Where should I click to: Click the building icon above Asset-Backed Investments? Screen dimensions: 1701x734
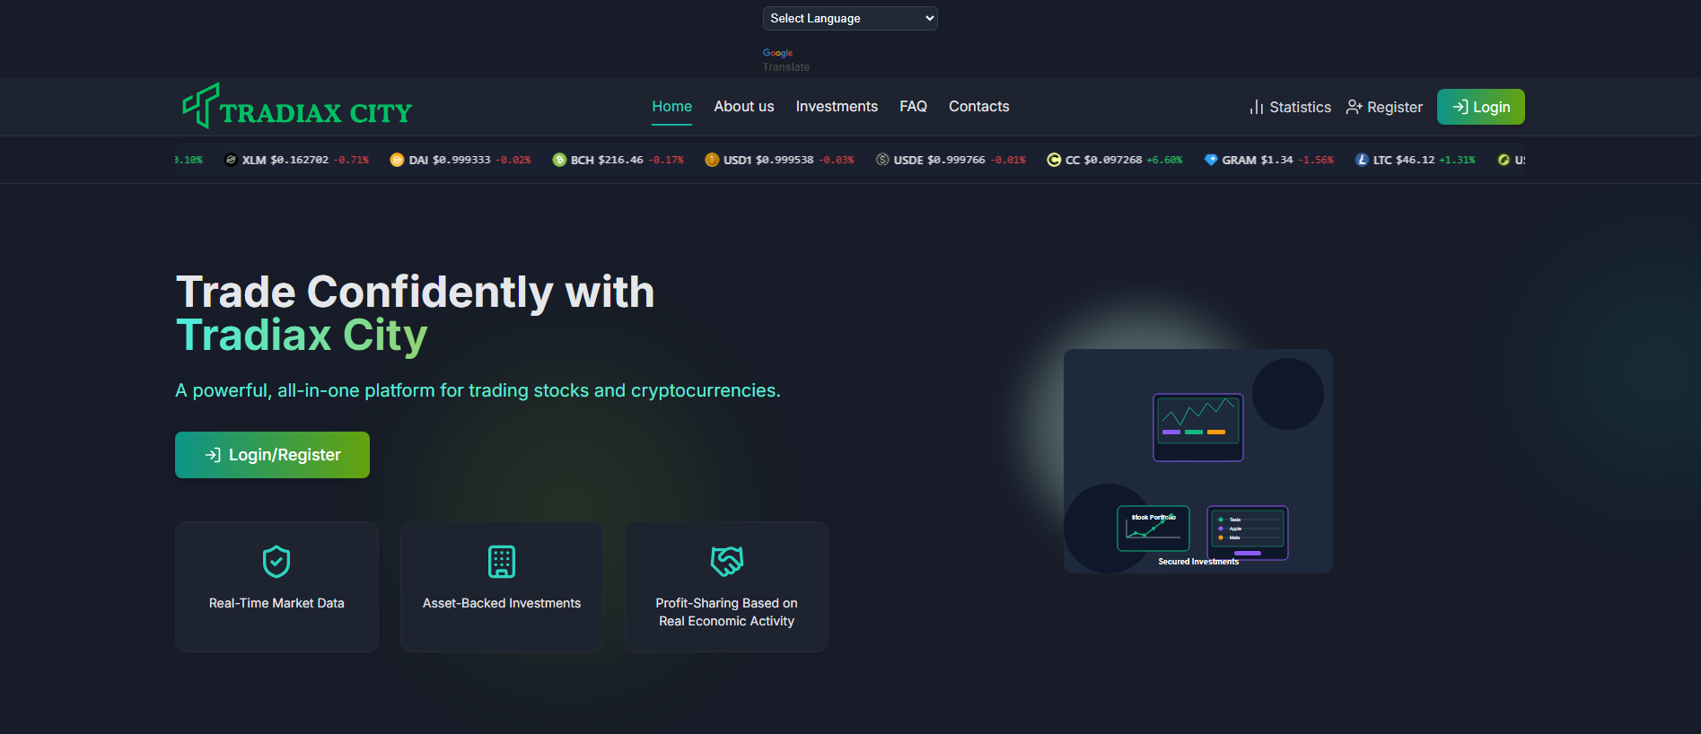coord(502,562)
